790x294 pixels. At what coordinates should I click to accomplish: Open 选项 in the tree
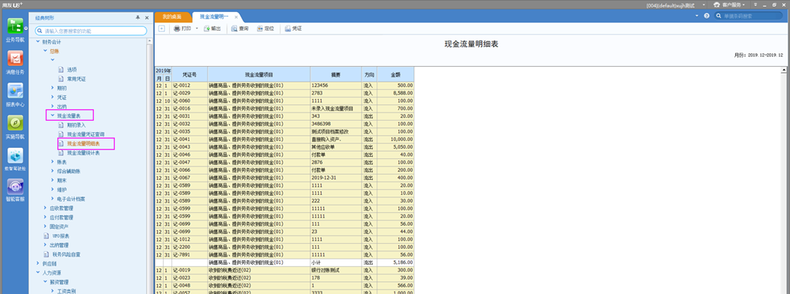71,69
